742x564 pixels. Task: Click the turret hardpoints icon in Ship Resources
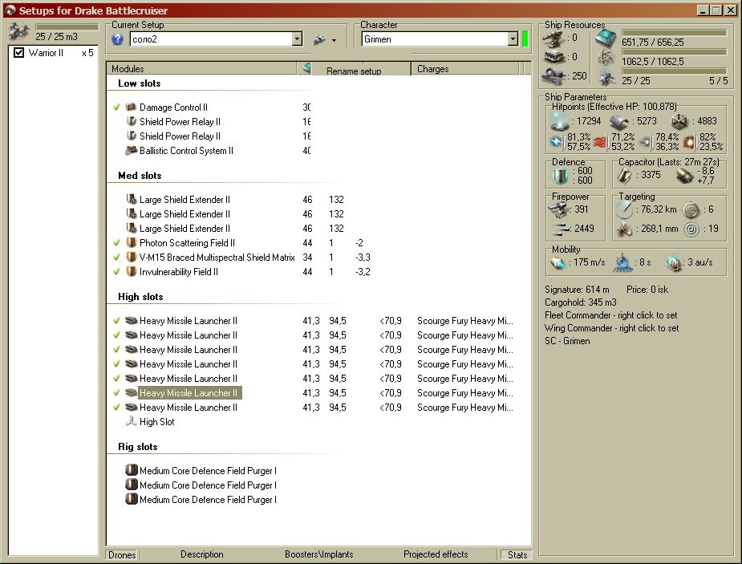point(553,39)
